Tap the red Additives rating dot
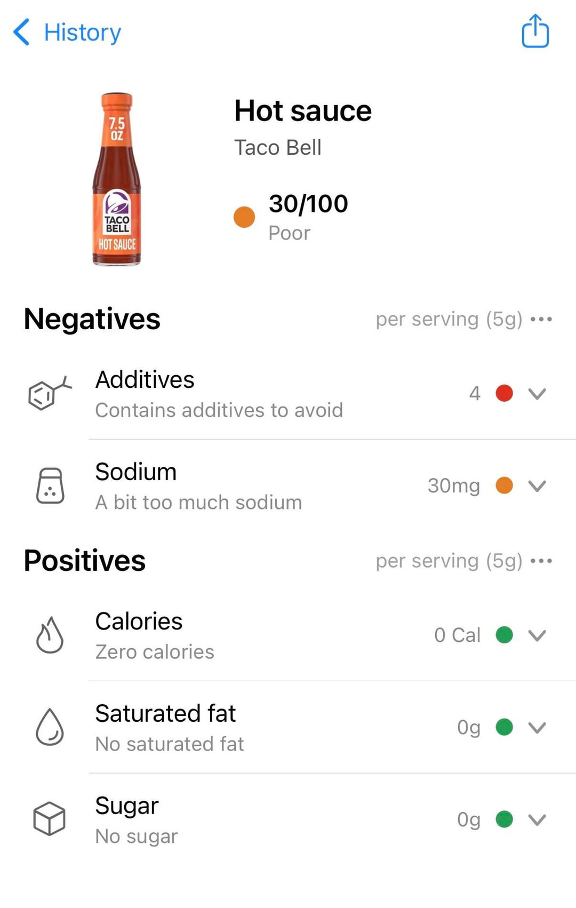Viewport: 576px width, 908px height. (x=504, y=393)
